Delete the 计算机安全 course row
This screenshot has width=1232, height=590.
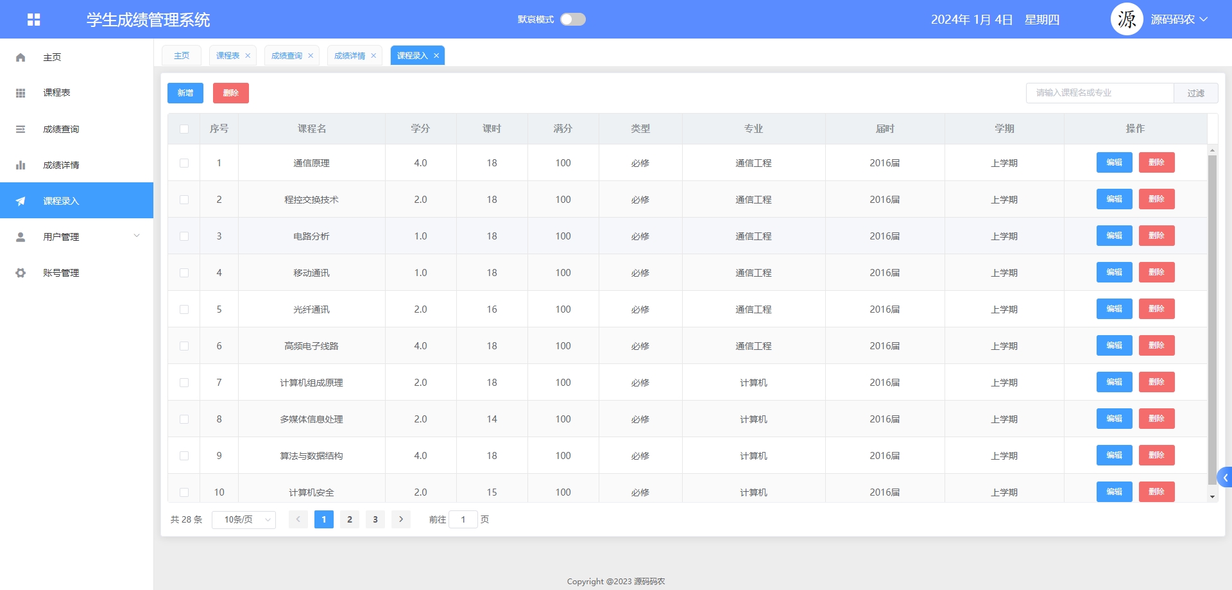coord(1157,492)
